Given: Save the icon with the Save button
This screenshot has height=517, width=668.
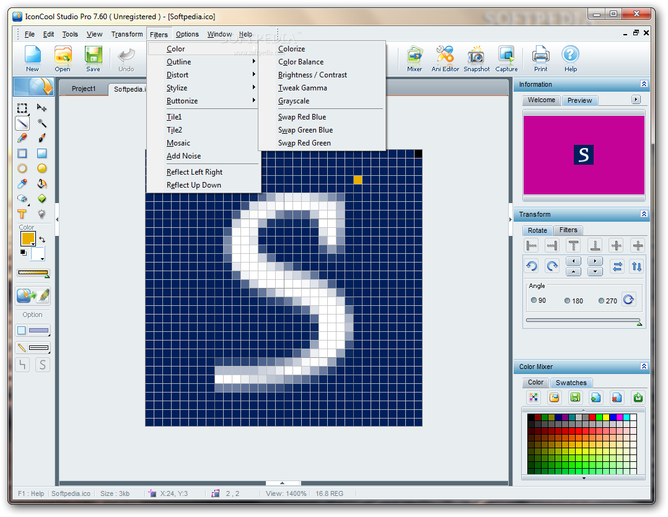Looking at the screenshot, I should (93, 59).
